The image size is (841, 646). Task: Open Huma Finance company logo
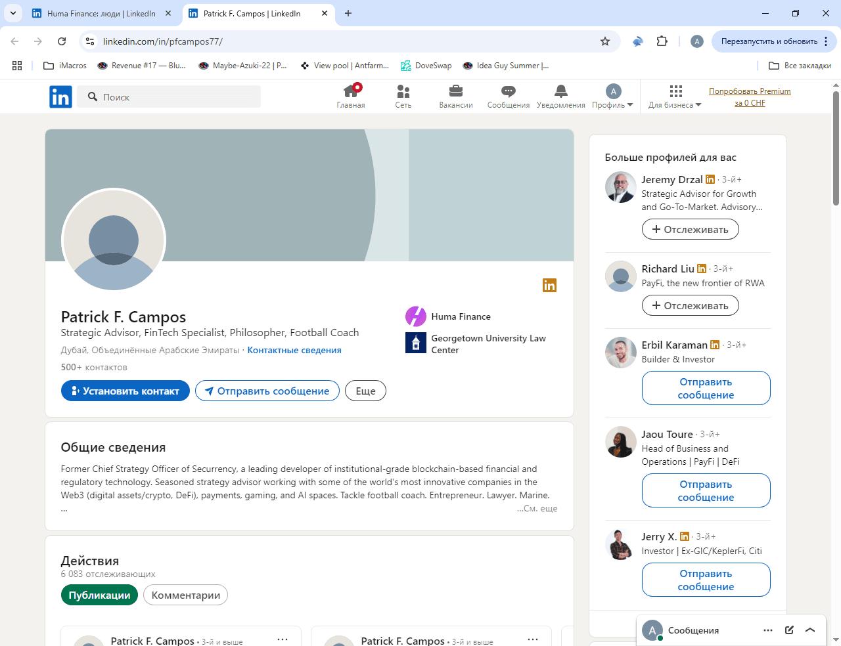(x=416, y=316)
